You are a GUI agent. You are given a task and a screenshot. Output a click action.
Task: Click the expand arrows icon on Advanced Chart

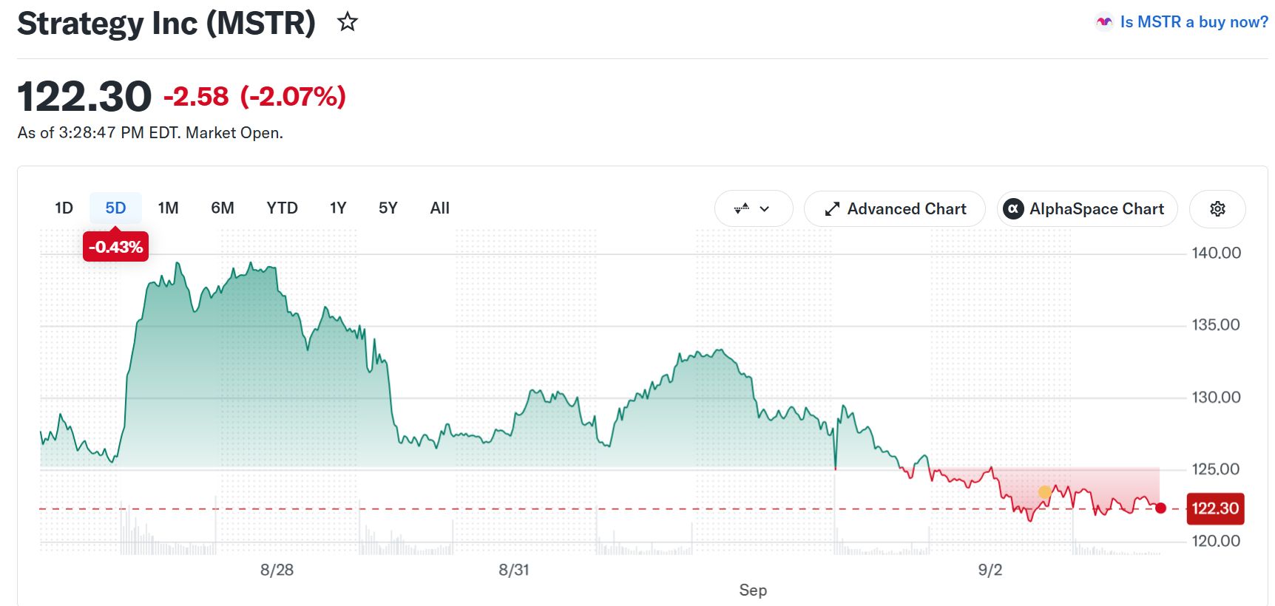coord(832,209)
